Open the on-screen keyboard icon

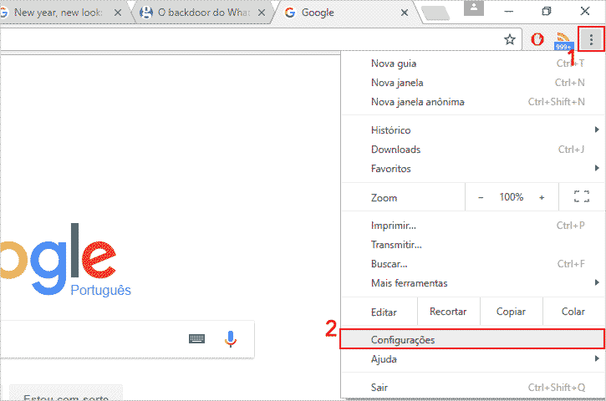click(197, 338)
